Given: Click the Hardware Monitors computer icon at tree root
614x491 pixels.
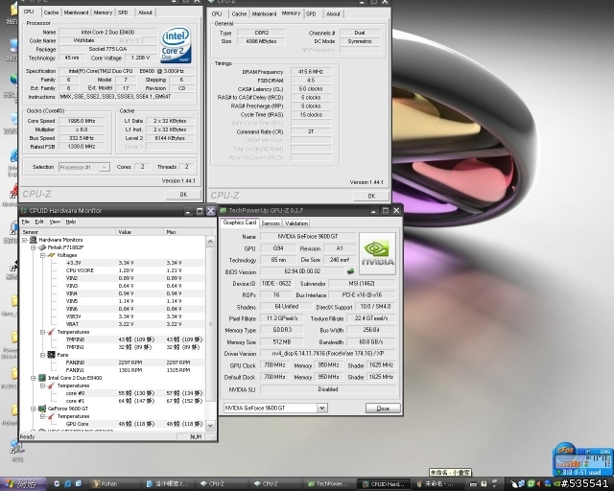Looking at the screenshot, I should point(34,240).
